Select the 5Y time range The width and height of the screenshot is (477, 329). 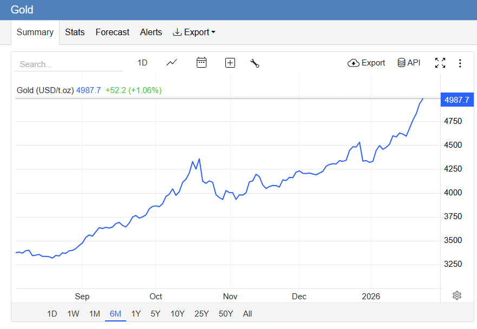click(155, 314)
